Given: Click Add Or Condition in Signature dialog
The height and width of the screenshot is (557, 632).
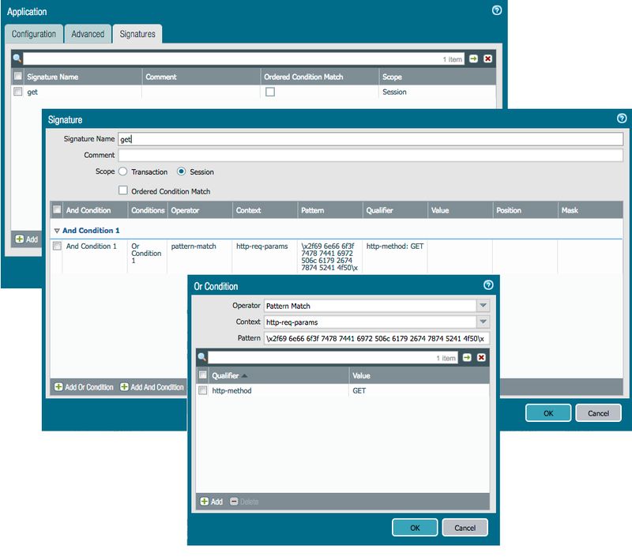Looking at the screenshot, I should click(x=85, y=387).
